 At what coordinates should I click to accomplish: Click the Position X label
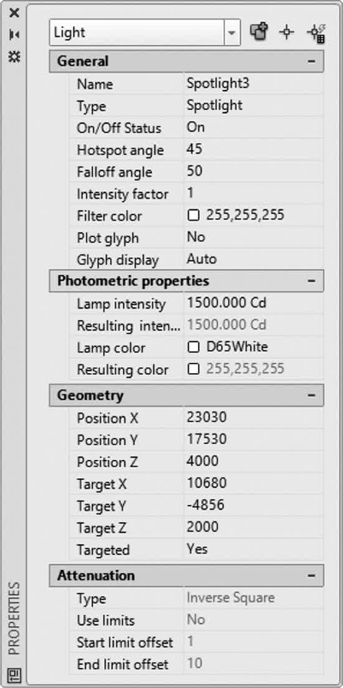tap(107, 418)
